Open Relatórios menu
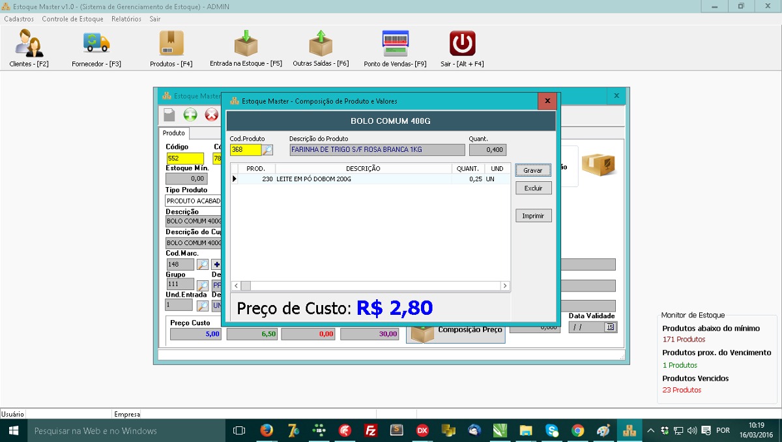The image size is (782, 442). click(126, 19)
